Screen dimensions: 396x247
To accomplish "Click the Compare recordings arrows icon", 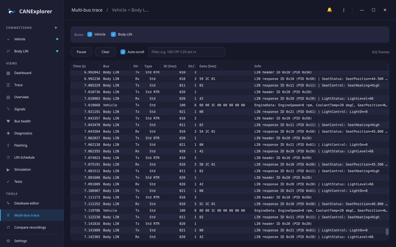I will click(8, 228).
